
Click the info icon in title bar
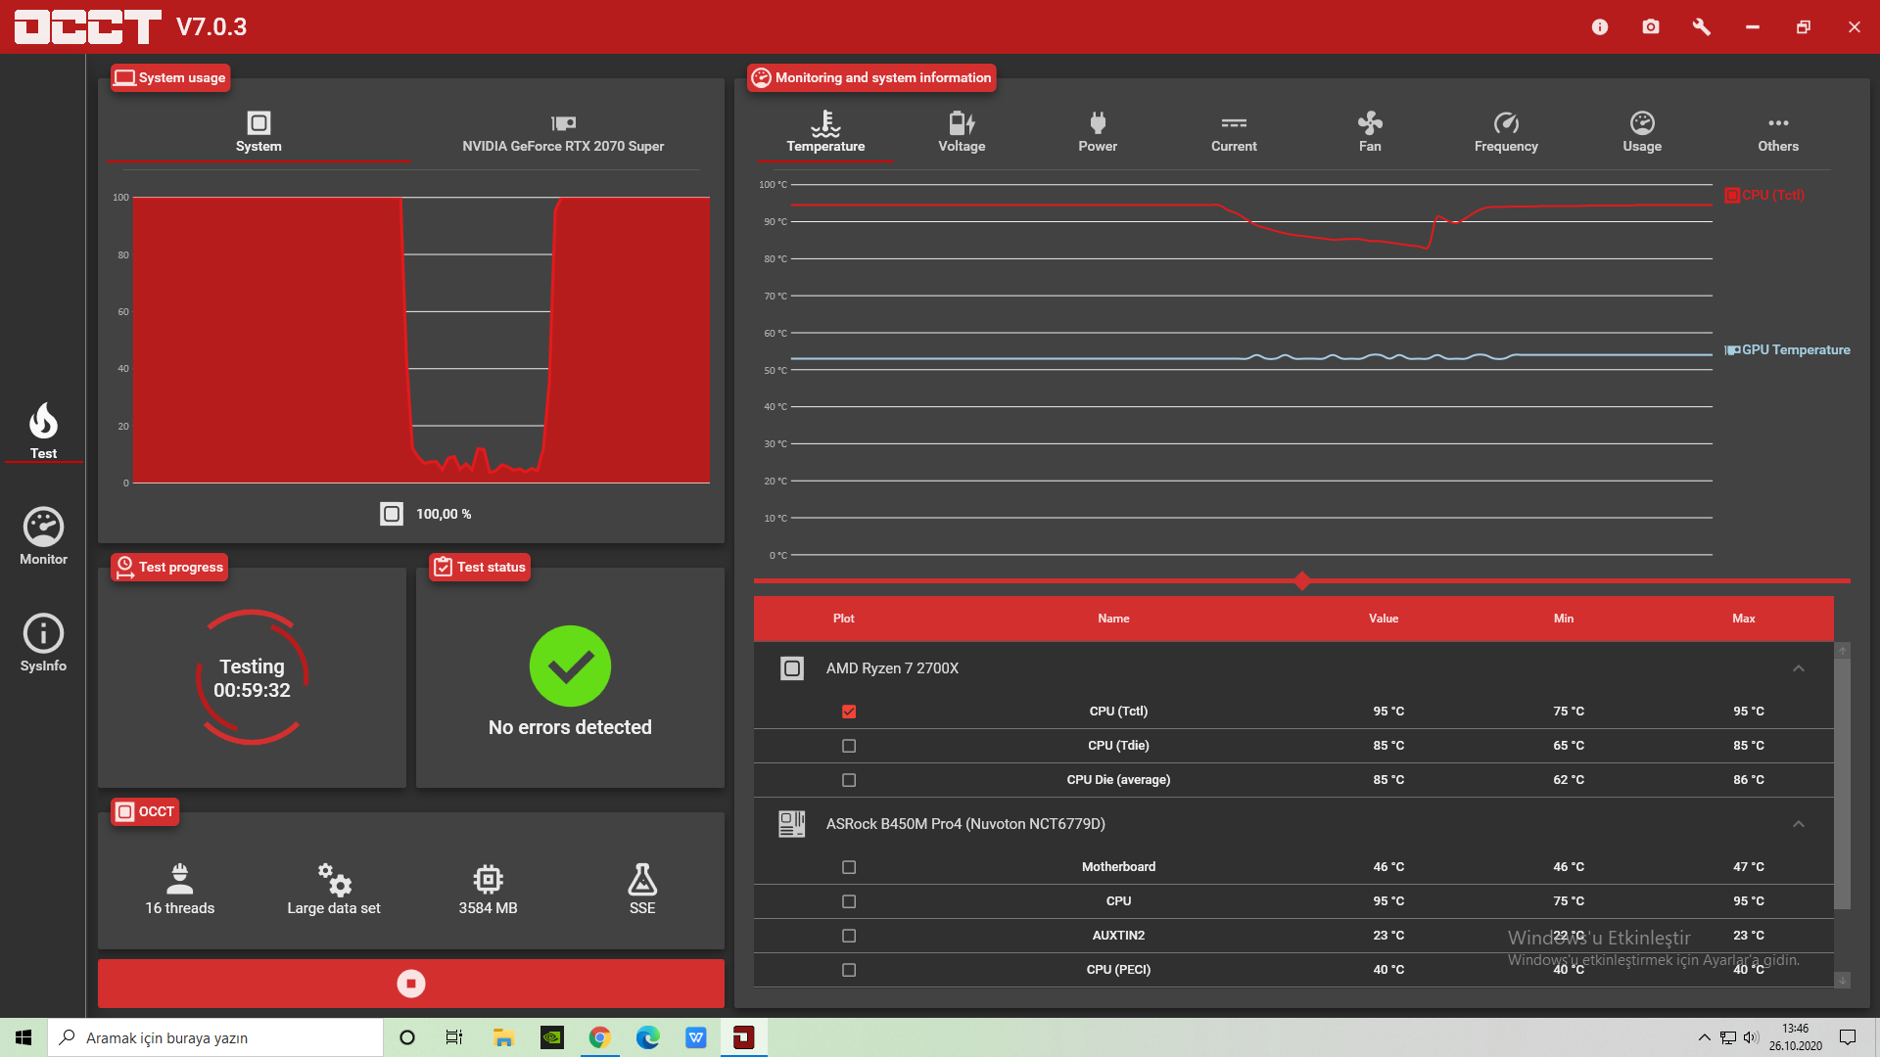pos(1600,26)
